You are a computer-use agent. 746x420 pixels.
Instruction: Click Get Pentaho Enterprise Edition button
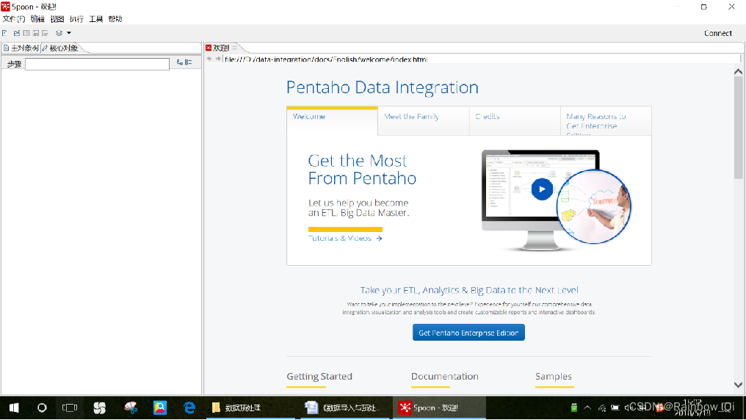pyautogui.click(x=468, y=333)
